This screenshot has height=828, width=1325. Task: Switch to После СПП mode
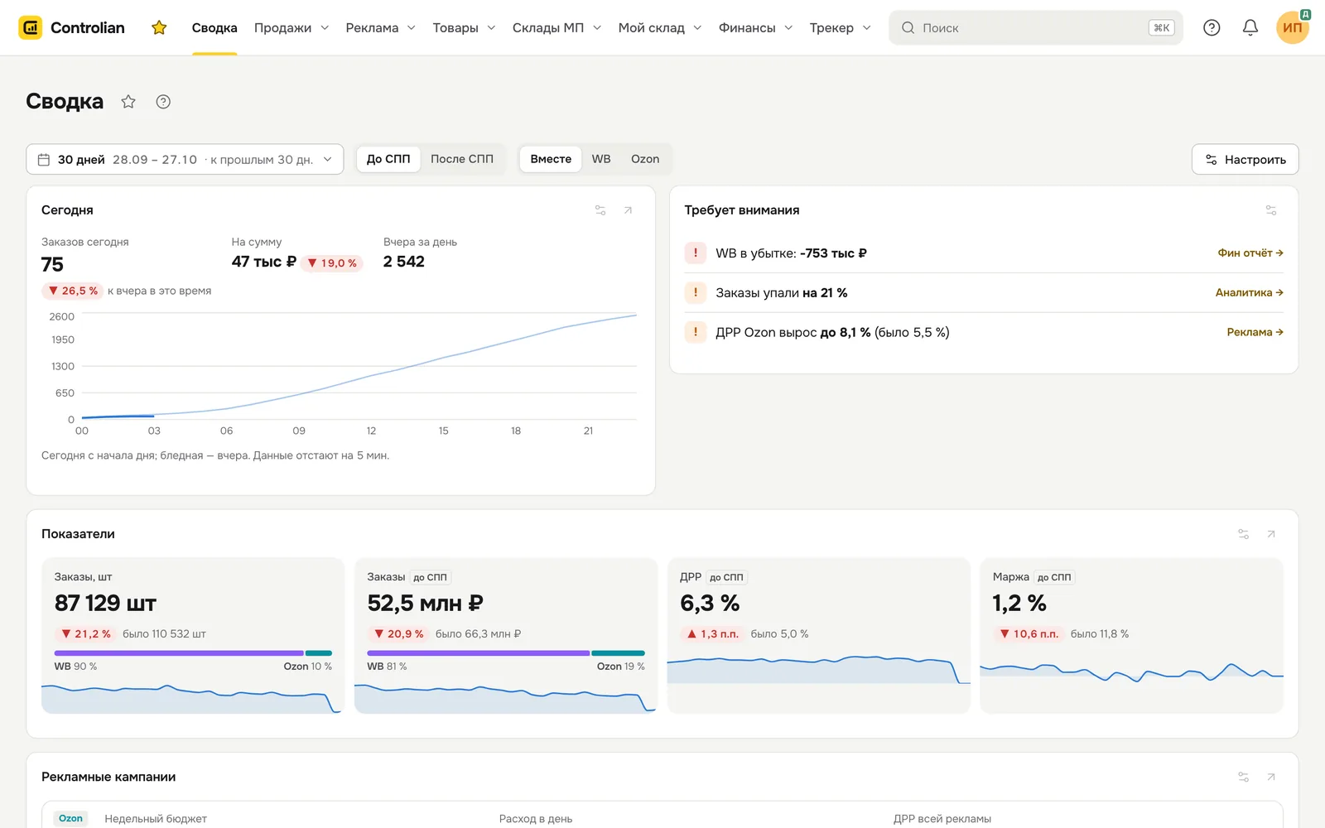pyautogui.click(x=462, y=159)
